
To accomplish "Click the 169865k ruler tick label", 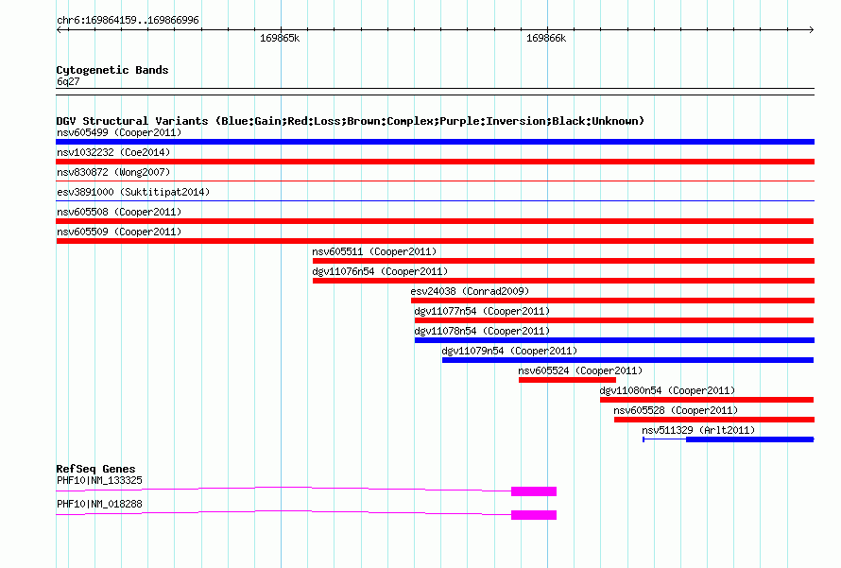I will [x=280, y=38].
